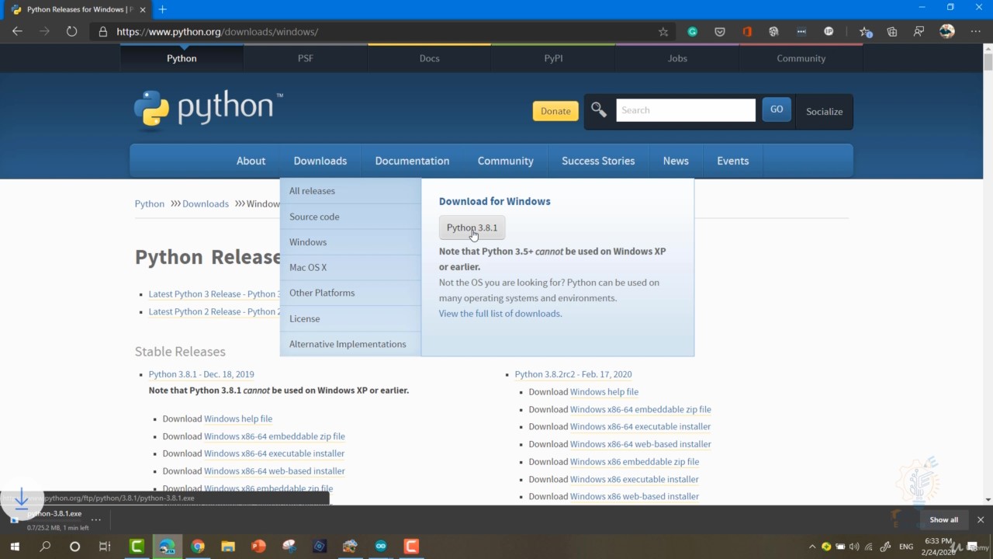Open browser Settings and more menu
993x559 pixels.
coord(974,32)
